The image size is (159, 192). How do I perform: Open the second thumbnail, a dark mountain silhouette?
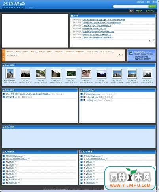click(x=26, y=73)
